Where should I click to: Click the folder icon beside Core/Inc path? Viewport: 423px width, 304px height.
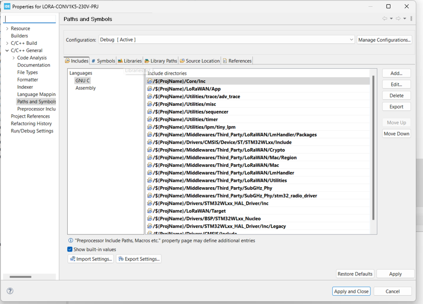149,81
